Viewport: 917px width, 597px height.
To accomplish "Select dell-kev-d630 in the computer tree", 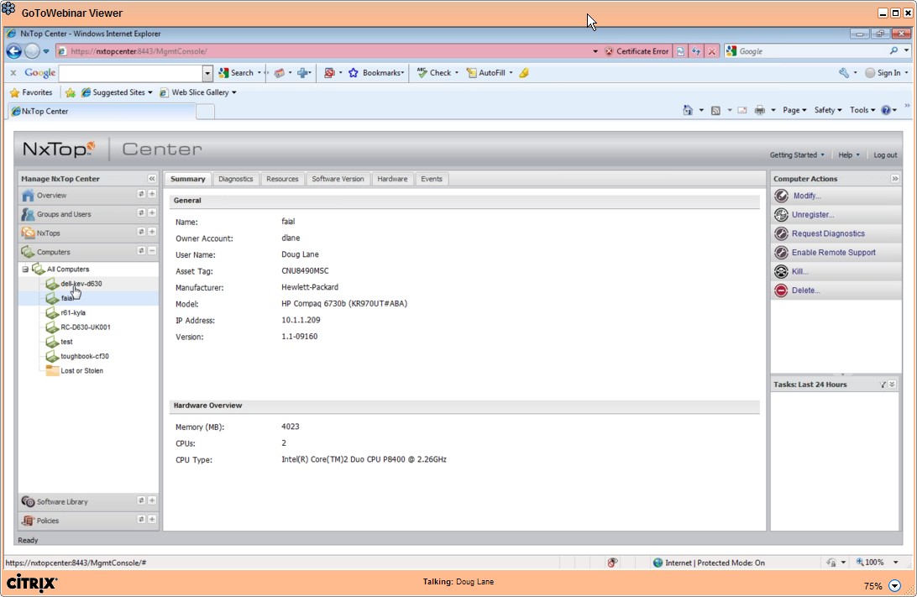I will pyautogui.click(x=81, y=284).
